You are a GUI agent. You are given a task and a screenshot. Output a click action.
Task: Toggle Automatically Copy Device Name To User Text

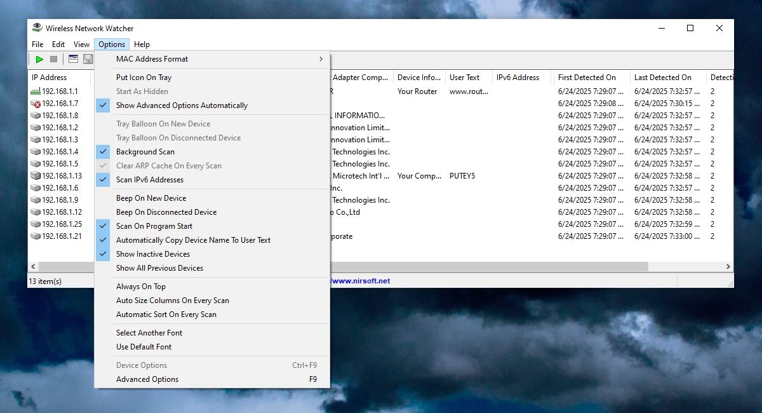(x=212, y=240)
